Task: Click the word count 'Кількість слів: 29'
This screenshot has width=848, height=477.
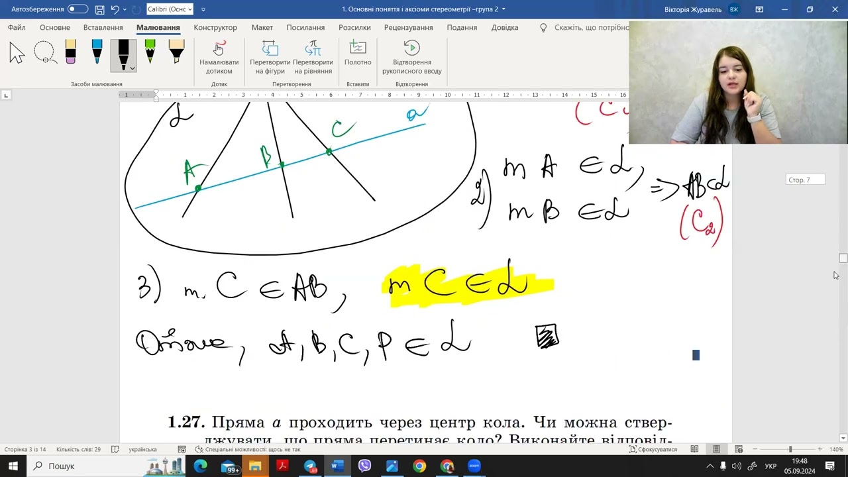Action: [78, 449]
